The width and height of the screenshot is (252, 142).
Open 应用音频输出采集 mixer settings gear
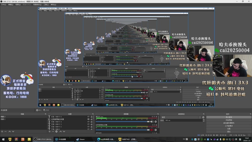tap(156, 130)
